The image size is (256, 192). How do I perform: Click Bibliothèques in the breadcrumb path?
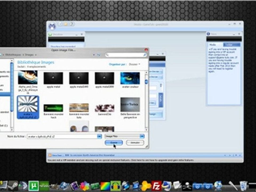(13, 55)
